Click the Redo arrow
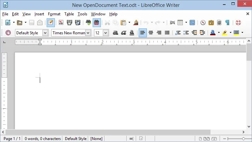The height and width of the screenshot is (142, 252). [x=158, y=23]
